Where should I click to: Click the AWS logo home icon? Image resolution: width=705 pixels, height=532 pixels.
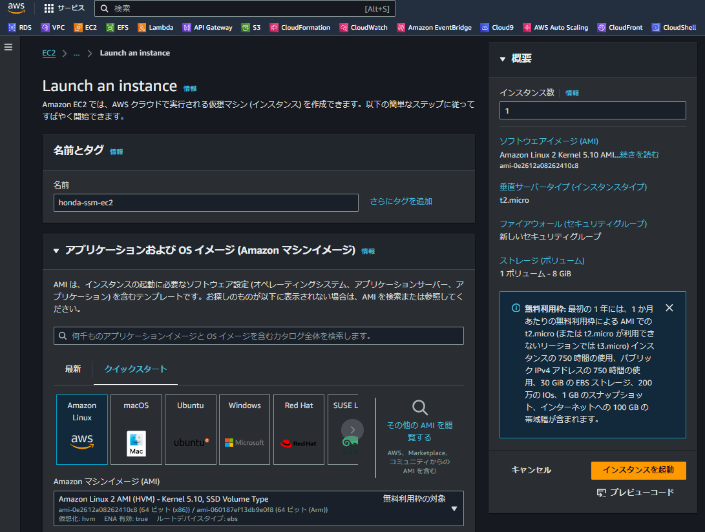tap(16, 8)
